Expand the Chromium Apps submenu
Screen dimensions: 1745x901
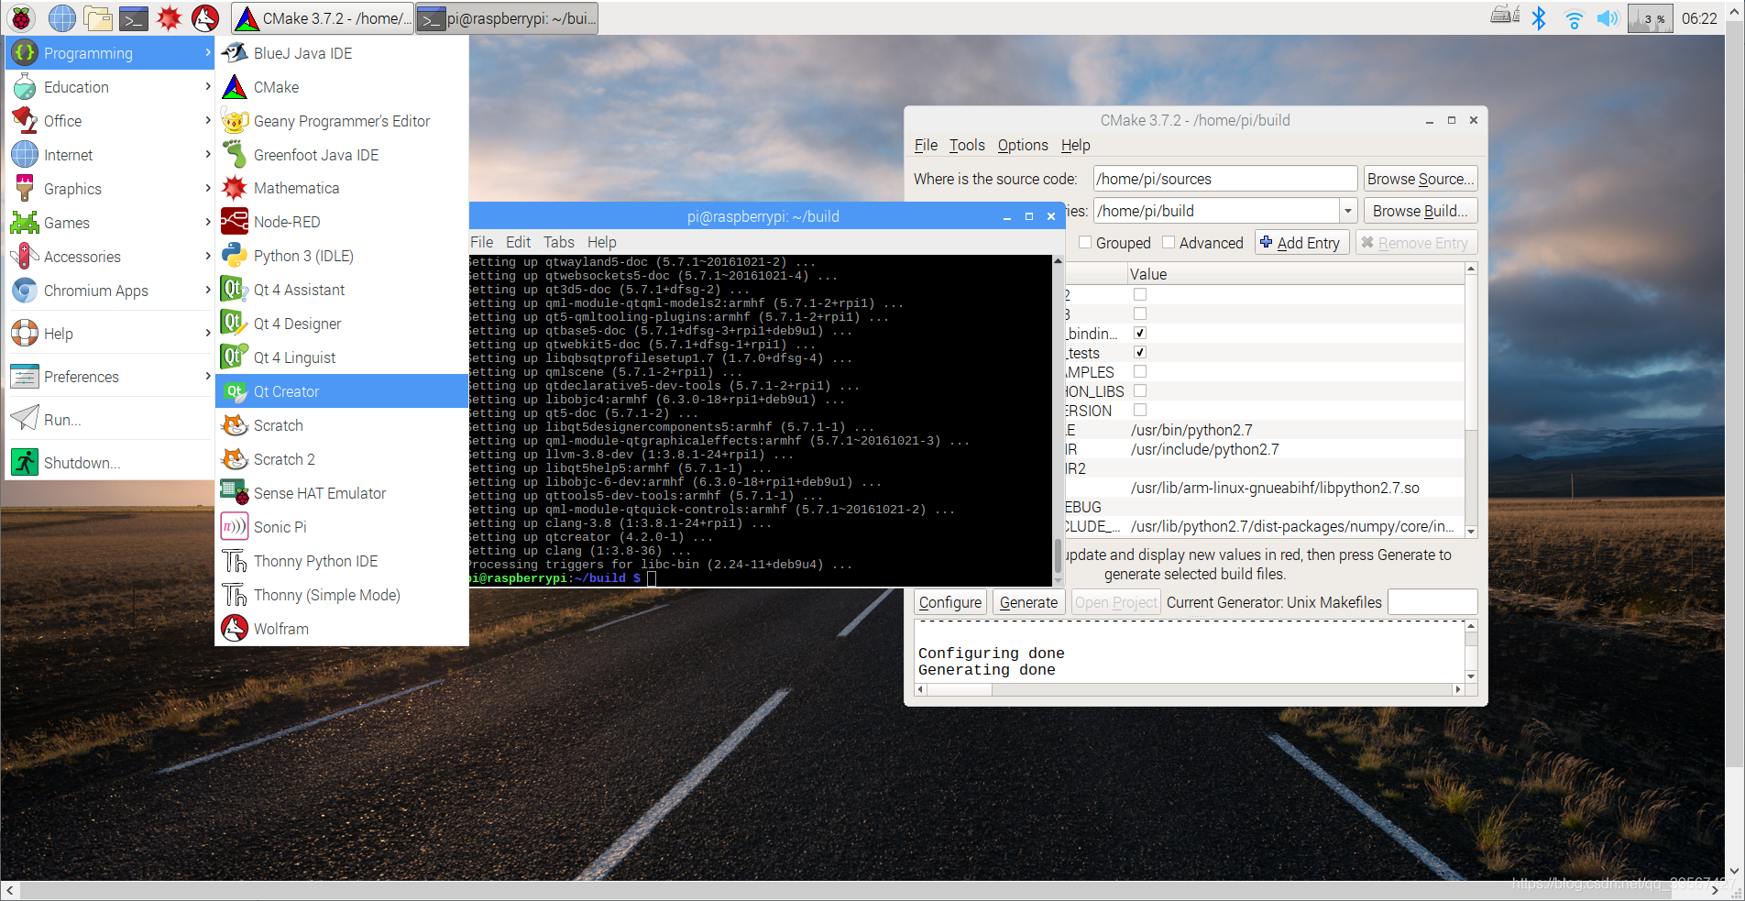pos(110,291)
